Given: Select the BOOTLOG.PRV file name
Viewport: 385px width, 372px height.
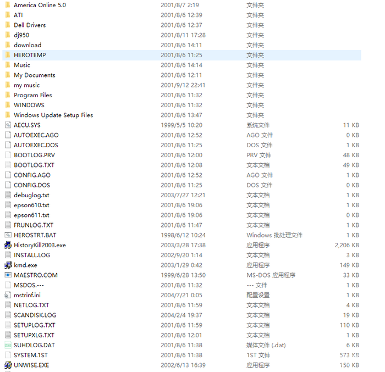Looking at the screenshot, I should click(34, 155).
